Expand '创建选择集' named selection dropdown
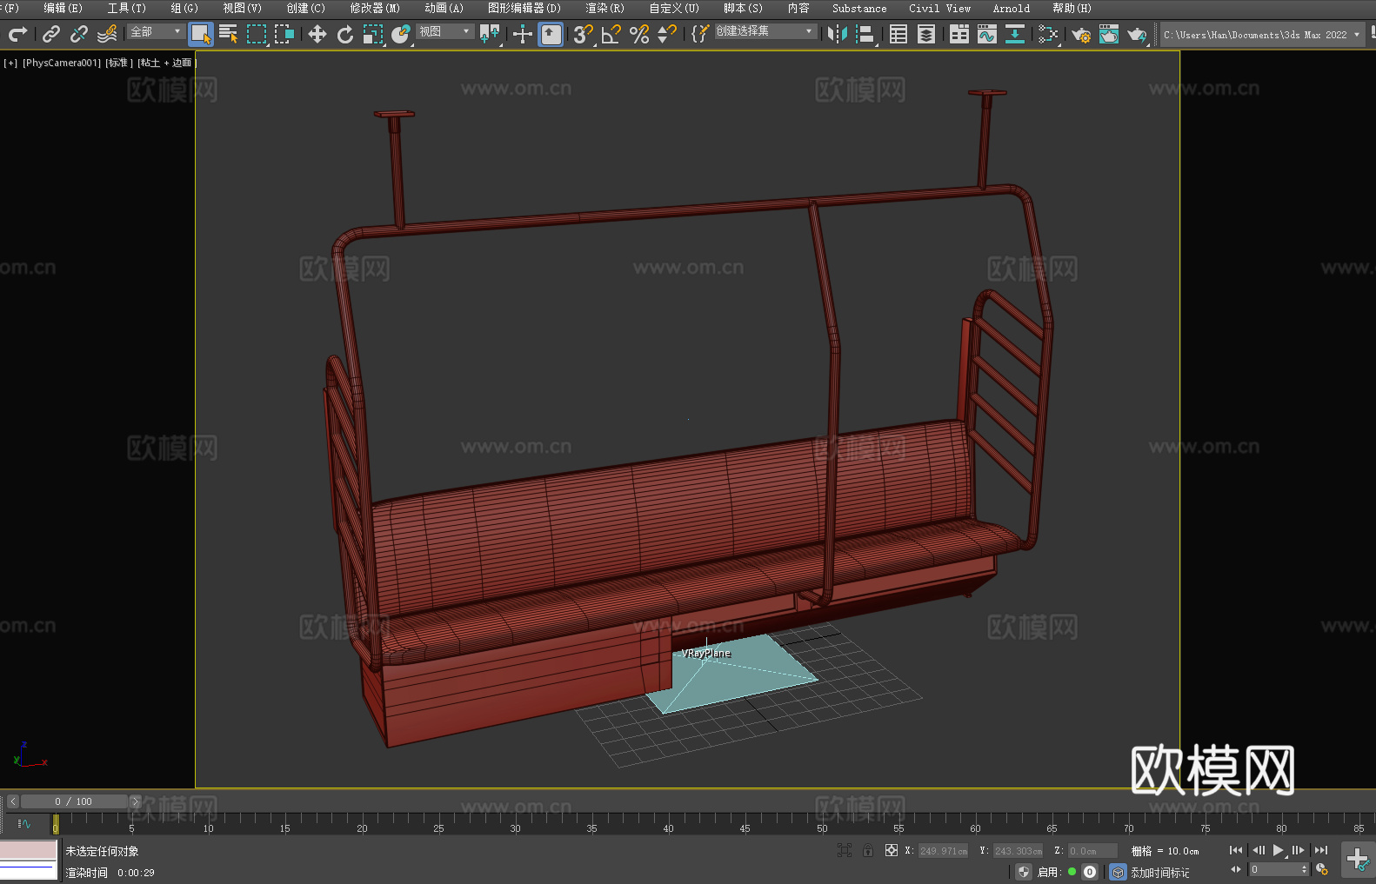This screenshot has width=1376, height=884. click(x=765, y=31)
